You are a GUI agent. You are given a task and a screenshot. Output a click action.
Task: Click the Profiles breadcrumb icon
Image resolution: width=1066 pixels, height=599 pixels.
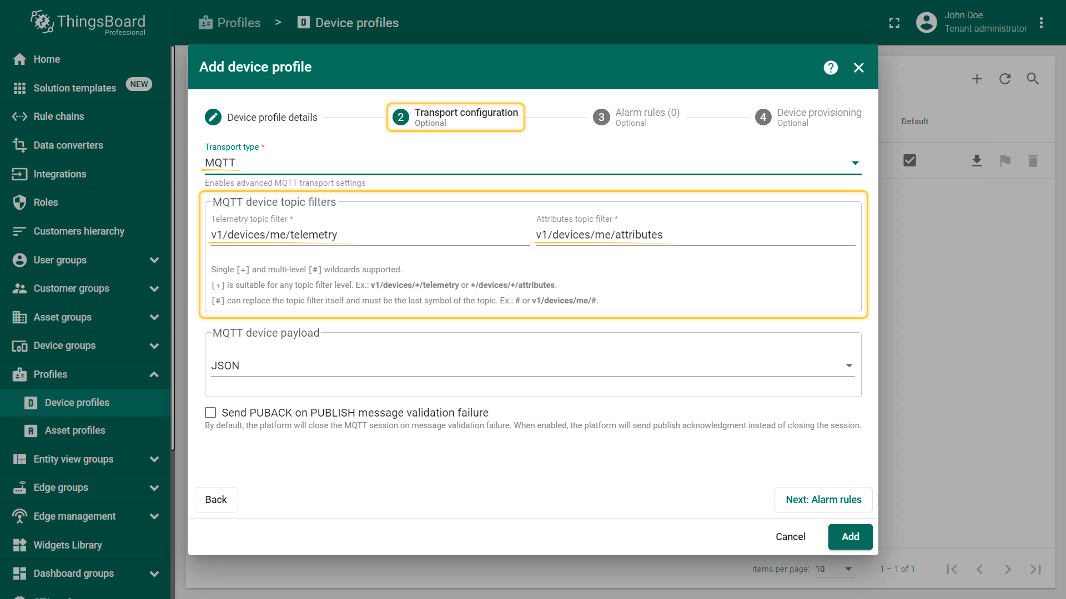(x=206, y=23)
